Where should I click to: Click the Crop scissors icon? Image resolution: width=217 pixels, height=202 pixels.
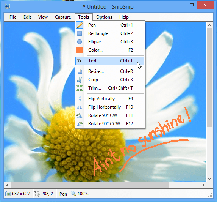[x=80, y=80]
